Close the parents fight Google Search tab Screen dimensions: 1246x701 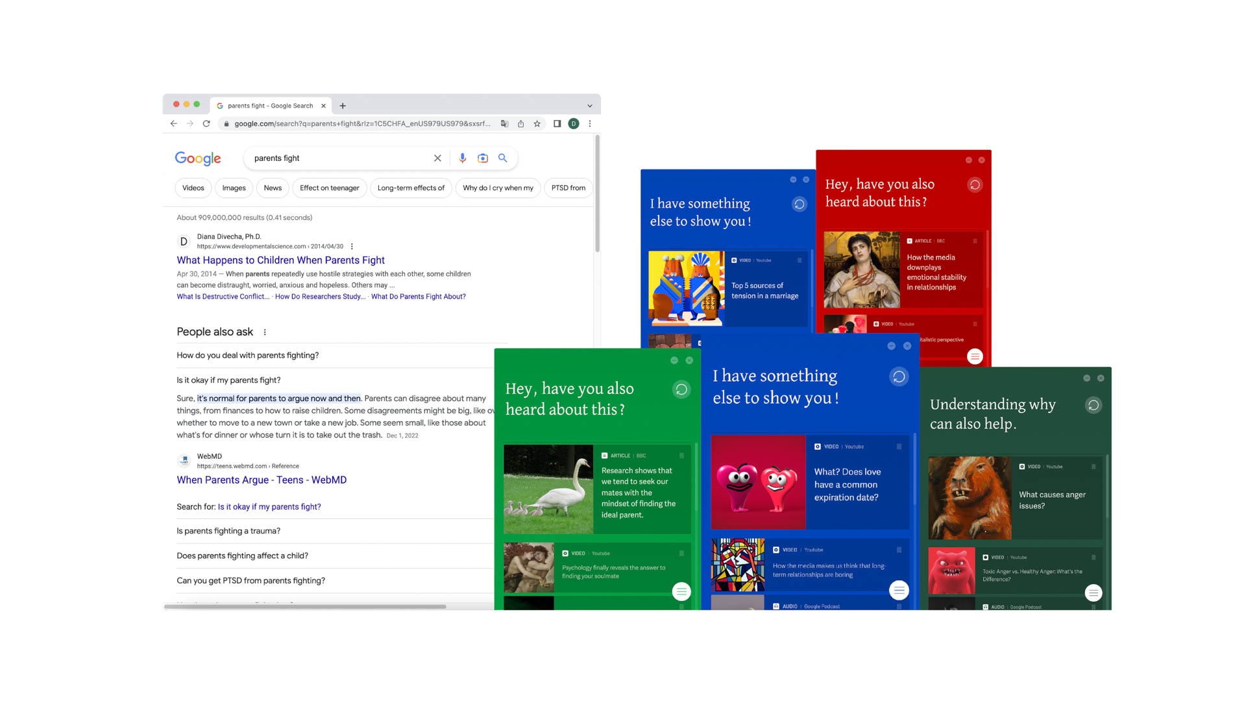click(323, 106)
